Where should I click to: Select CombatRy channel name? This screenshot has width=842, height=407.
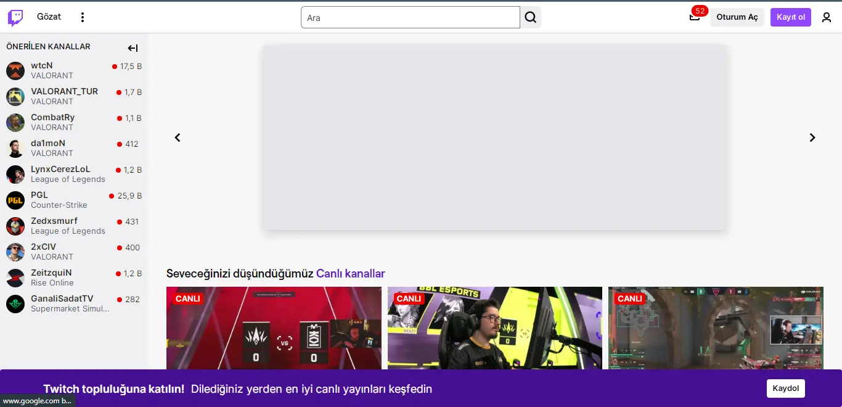click(x=53, y=117)
